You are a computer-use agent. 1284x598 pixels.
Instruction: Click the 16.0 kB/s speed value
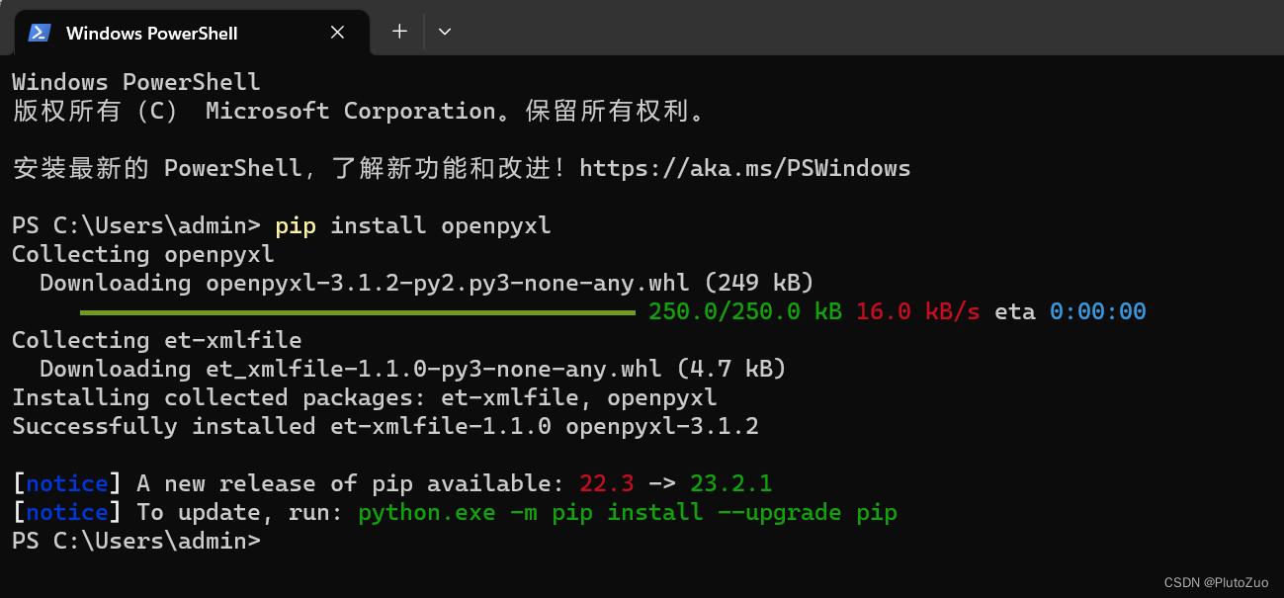pos(918,312)
